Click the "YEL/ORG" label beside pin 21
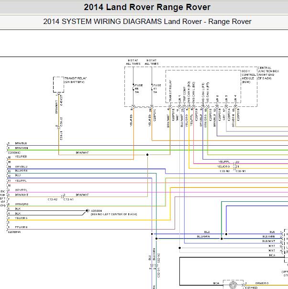 [223, 166]
